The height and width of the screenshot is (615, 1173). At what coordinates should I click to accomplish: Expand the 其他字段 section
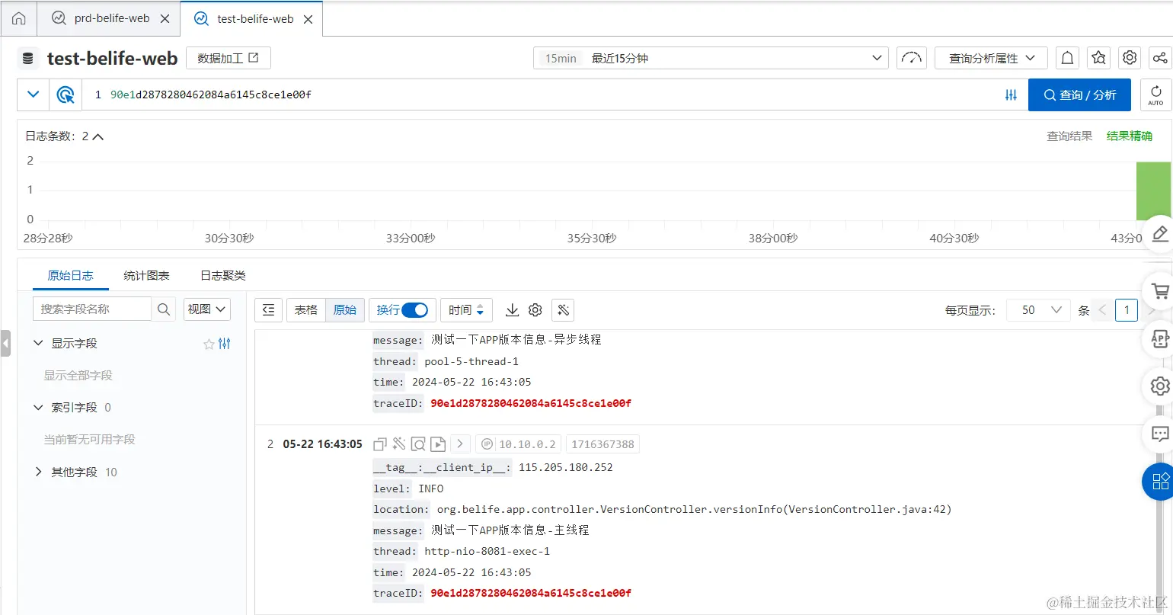pos(38,472)
